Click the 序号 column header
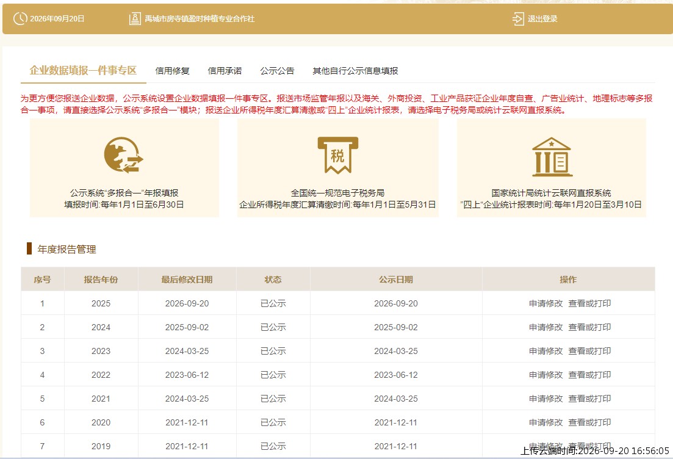This screenshot has width=673, height=459. (x=42, y=280)
